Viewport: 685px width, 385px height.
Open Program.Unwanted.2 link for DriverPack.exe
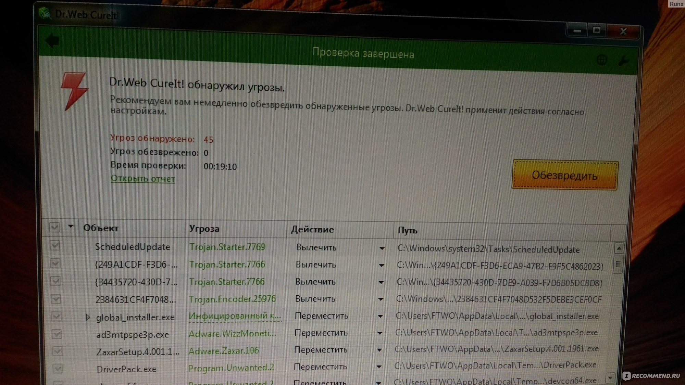[231, 368]
